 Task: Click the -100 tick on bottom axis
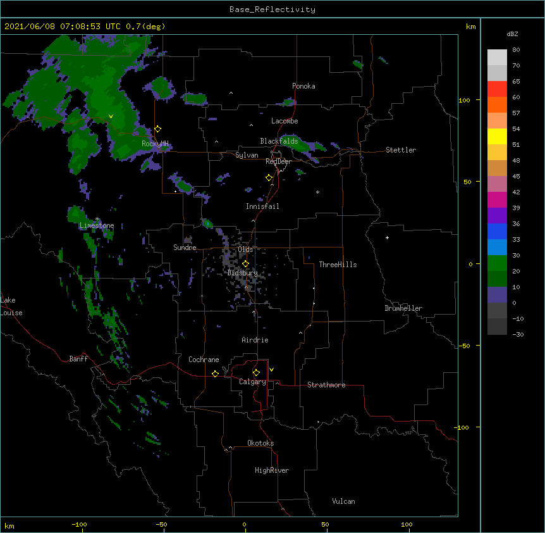click(79, 524)
